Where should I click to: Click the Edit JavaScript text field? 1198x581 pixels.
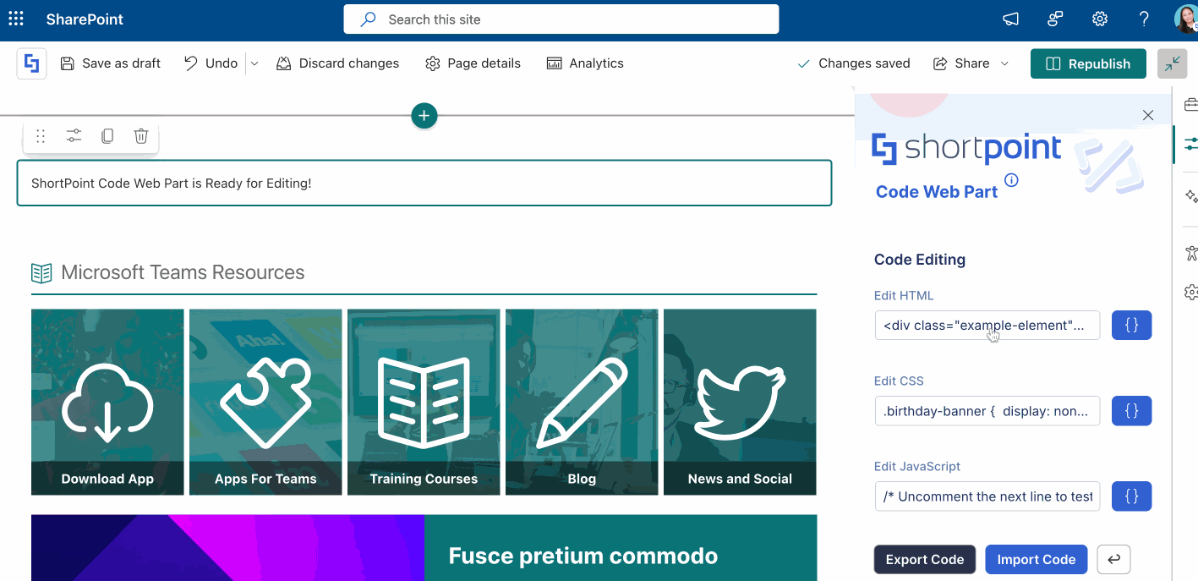(x=987, y=496)
